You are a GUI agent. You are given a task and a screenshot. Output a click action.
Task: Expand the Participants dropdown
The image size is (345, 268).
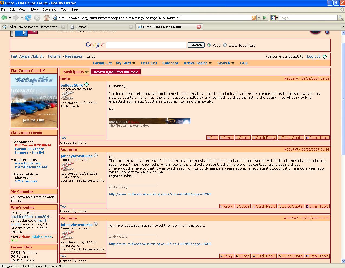tap(75, 72)
